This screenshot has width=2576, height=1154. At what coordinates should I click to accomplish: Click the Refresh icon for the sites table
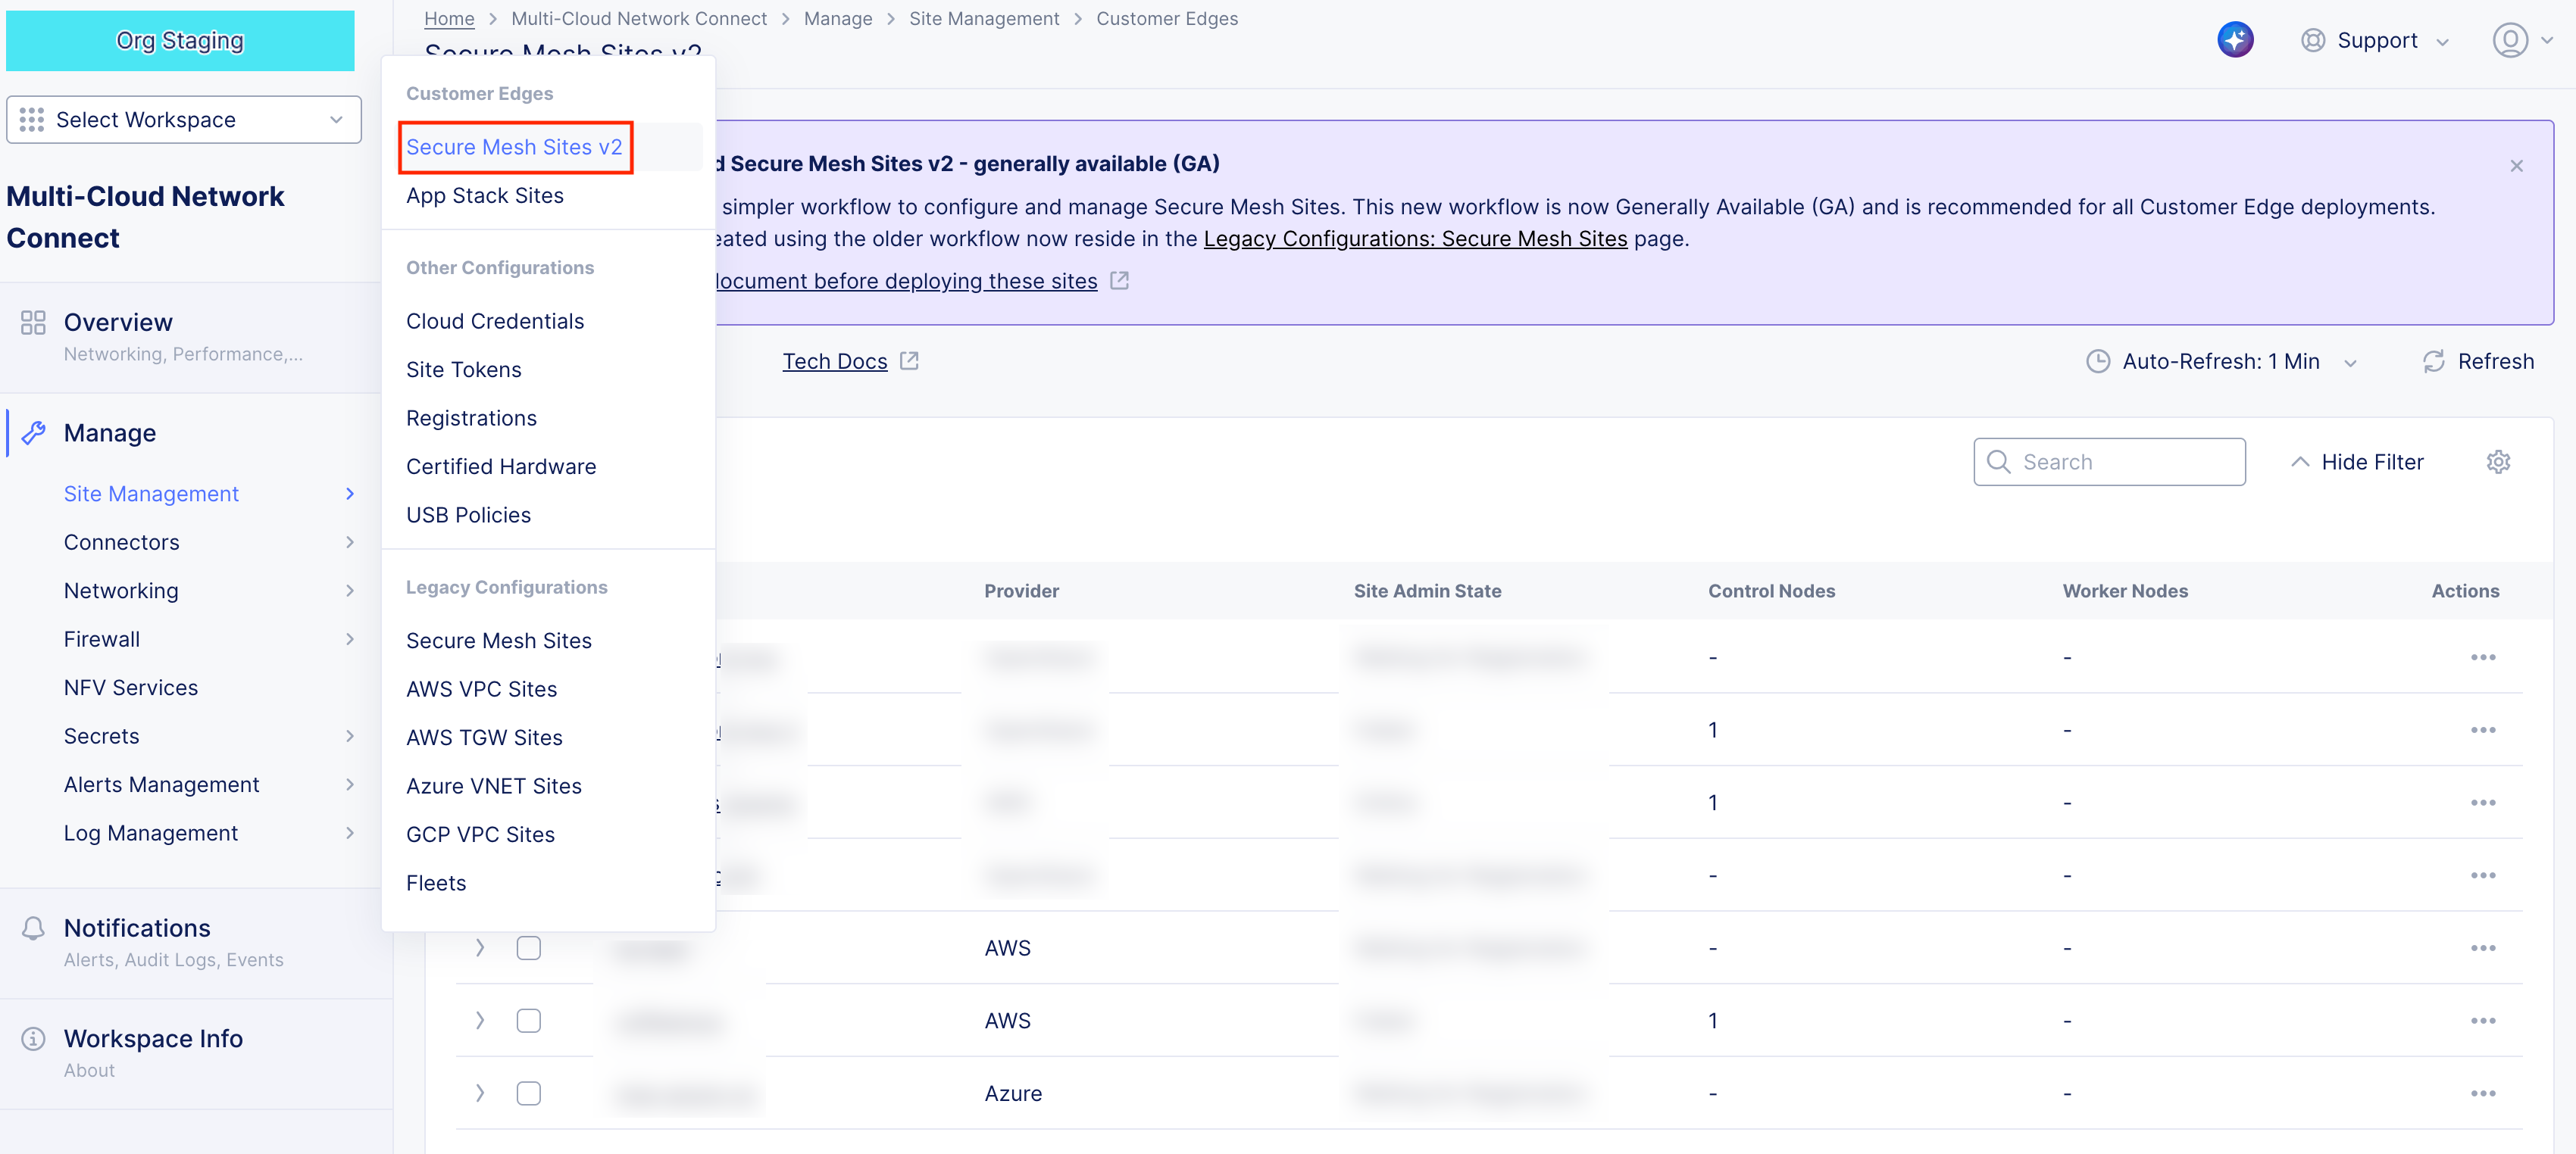pyautogui.click(x=2434, y=362)
